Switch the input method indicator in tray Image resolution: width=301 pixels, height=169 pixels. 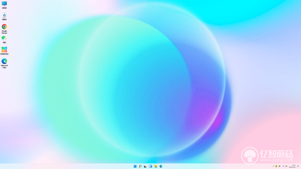coord(279,166)
